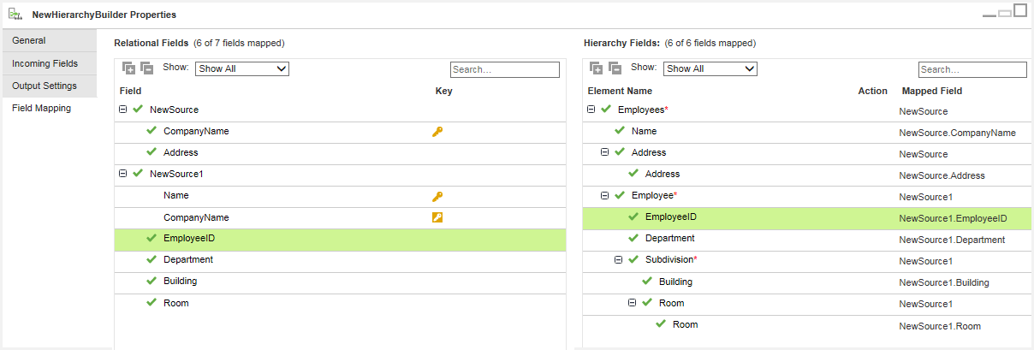The image size is (1034, 350).
Task: Click expand-all icon in Relational Fields toolbar
Action: click(x=128, y=68)
